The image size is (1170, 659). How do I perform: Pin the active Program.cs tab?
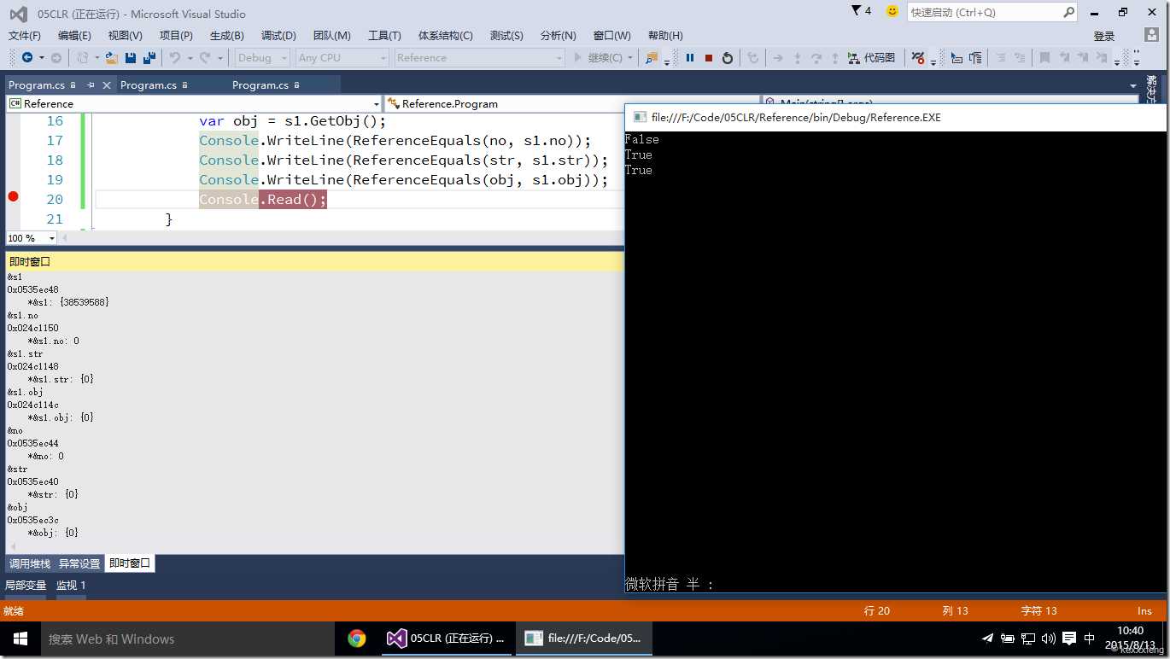coord(91,85)
